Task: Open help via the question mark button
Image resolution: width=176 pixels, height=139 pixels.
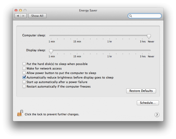Action: coord(157,115)
